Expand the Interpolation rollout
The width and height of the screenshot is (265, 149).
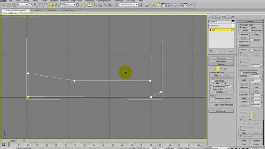(x=221, y=61)
